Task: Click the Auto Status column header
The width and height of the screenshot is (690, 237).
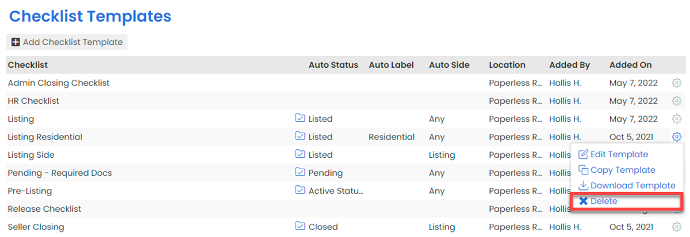Action: click(333, 65)
